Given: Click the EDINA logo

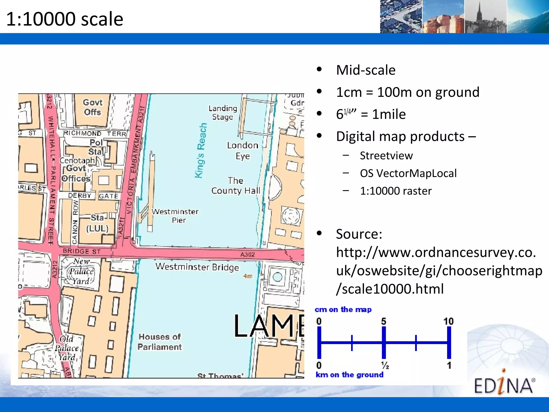Looking at the screenshot, I should 505,382.
